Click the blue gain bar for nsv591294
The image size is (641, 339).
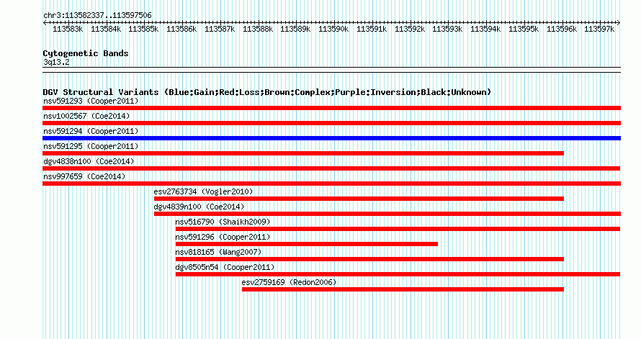pos(331,138)
